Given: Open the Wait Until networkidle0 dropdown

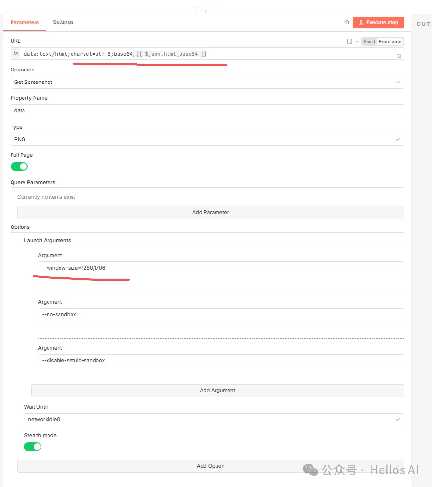Looking at the screenshot, I should coord(214,419).
